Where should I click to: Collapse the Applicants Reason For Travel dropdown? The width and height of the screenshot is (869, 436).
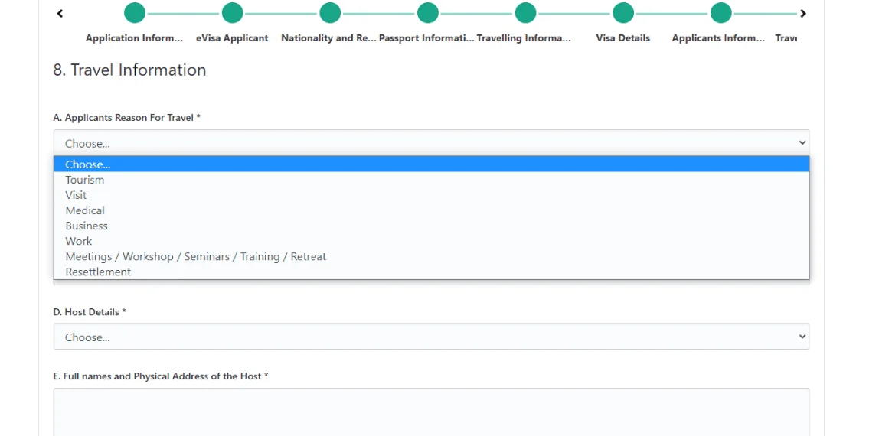(431, 143)
